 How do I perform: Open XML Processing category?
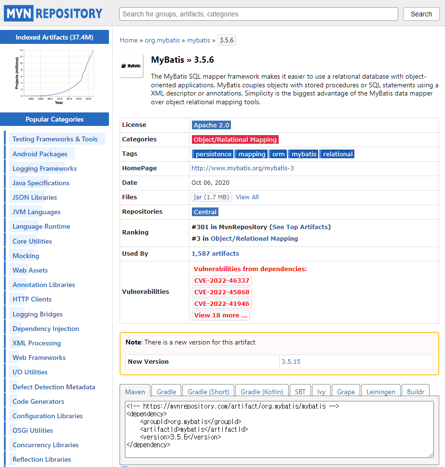[x=37, y=343]
